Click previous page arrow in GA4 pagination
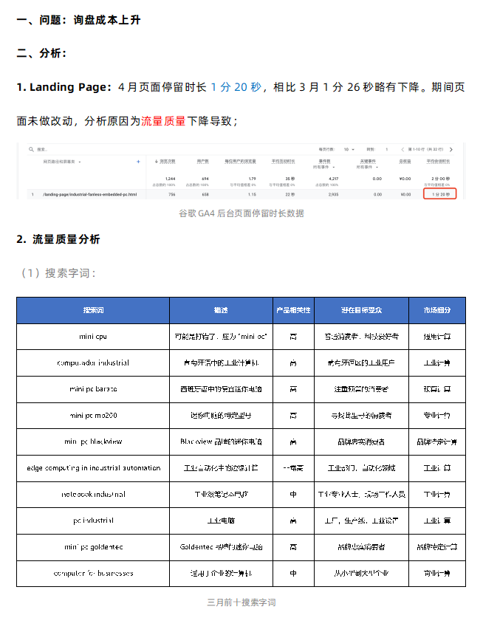Screen dimensions: 483x618 402,149
